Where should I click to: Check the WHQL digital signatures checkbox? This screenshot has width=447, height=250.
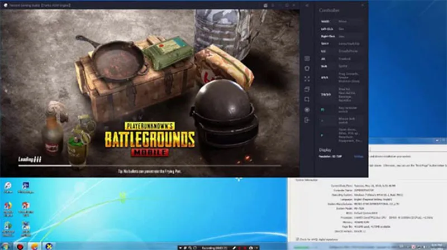pos(297,239)
